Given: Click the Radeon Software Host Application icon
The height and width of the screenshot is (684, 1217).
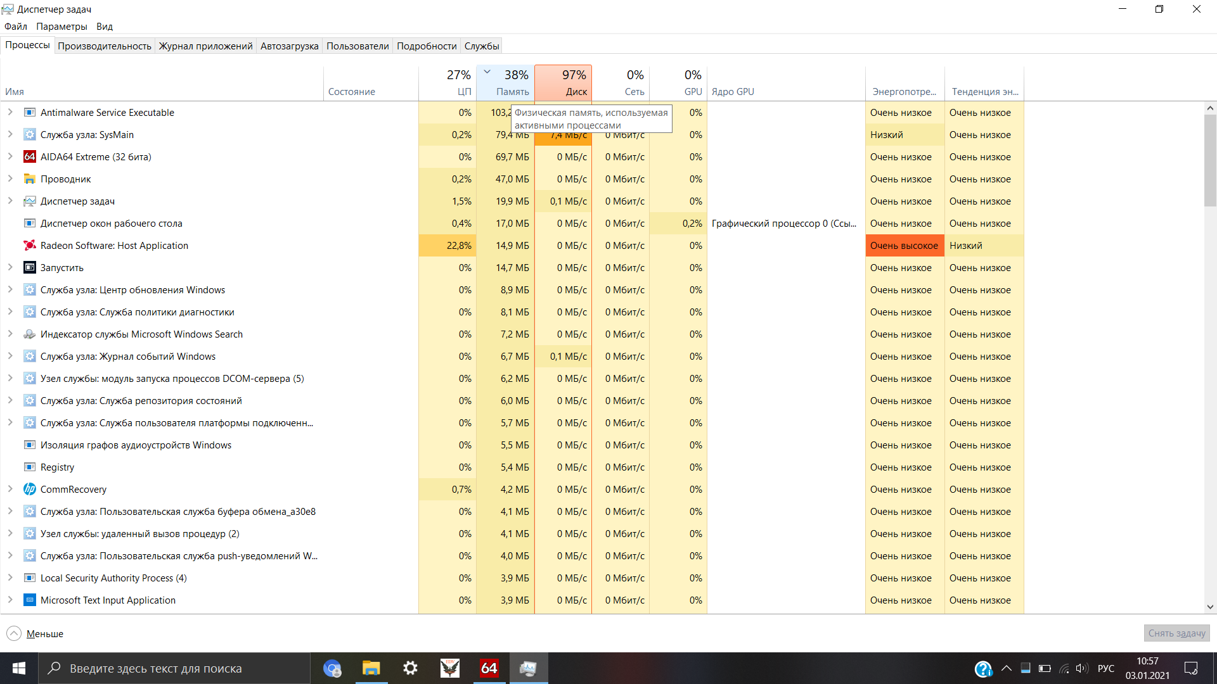Looking at the screenshot, I should coord(29,246).
